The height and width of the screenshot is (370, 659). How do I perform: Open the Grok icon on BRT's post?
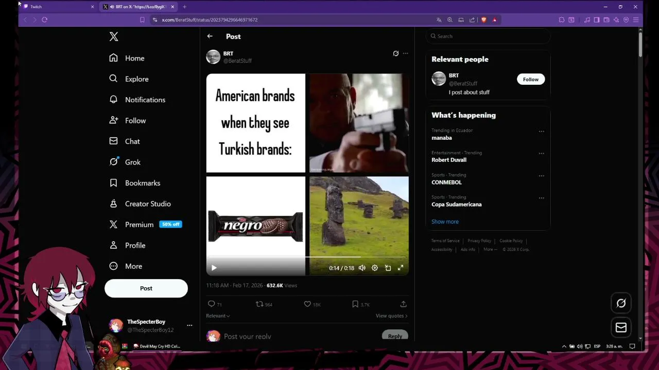[395, 53]
